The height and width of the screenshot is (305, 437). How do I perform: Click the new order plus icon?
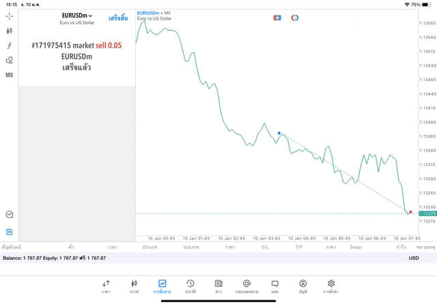(x=10, y=232)
